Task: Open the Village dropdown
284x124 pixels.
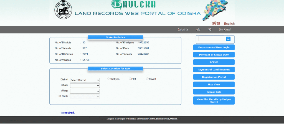Action: (x=85, y=91)
